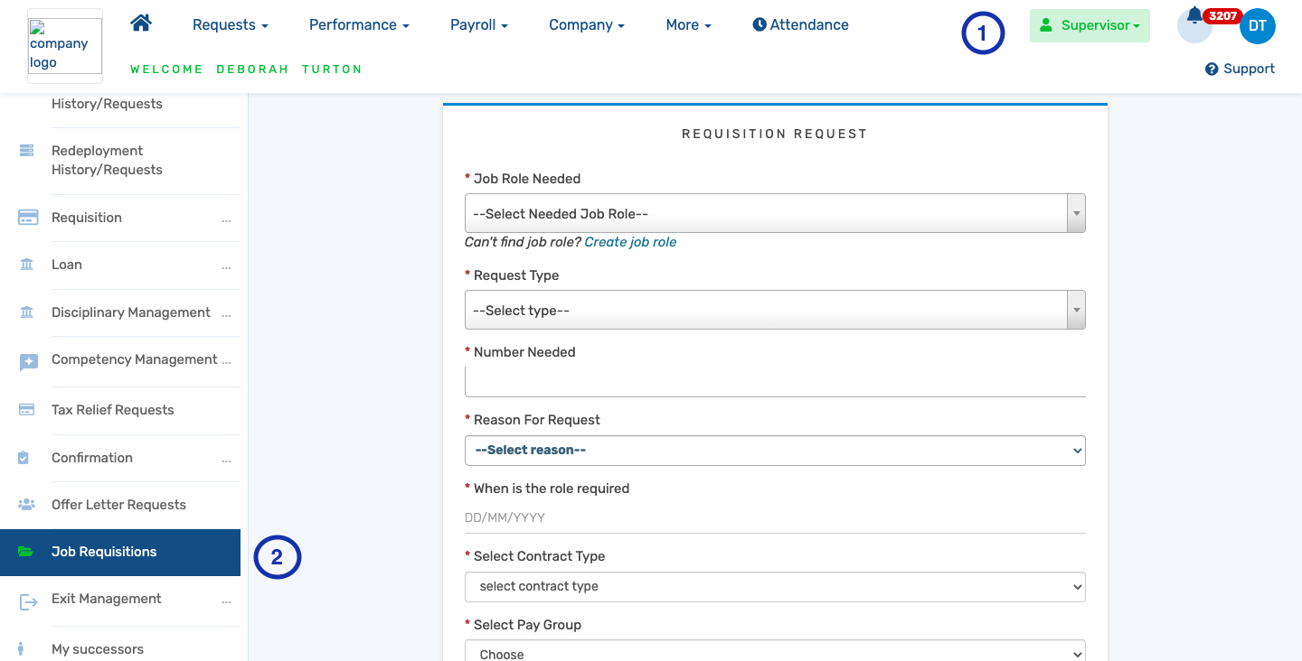This screenshot has width=1302, height=661.
Task: Open the Support help link
Action: [1239, 68]
